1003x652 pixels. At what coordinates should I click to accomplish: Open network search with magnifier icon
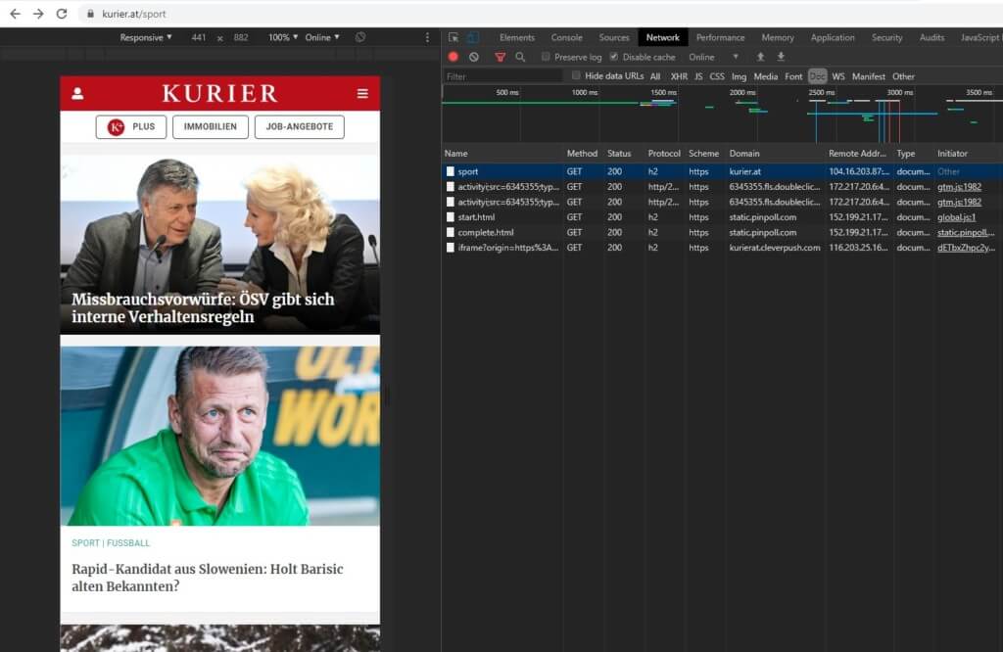pyautogui.click(x=520, y=57)
